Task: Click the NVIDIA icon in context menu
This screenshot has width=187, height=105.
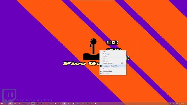Action: (101, 66)
